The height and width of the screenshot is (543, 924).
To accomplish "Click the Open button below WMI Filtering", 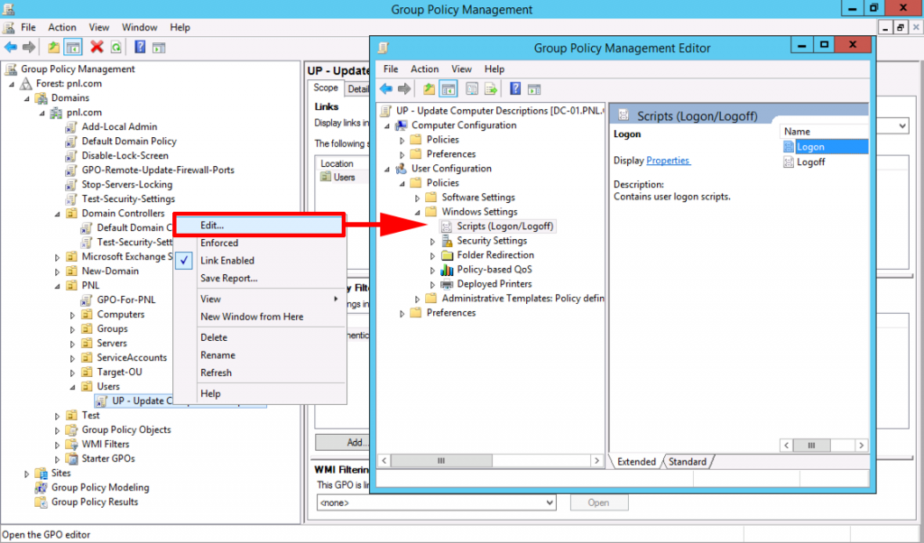I will (598, 502).
